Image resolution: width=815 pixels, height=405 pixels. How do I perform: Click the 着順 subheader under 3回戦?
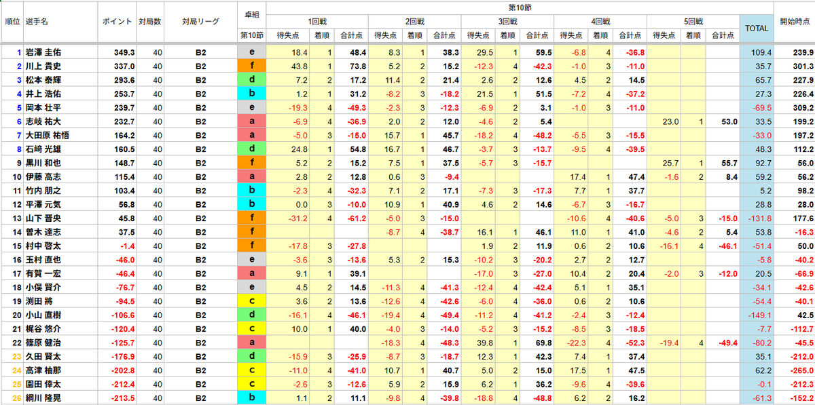tap(507, 35)
